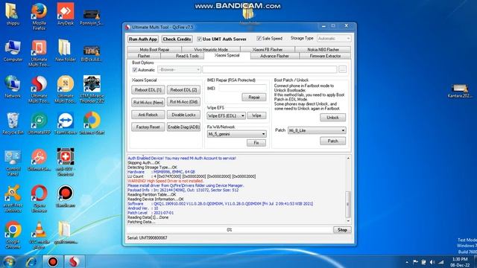Select the red cross safe-key shortcut icon
Viewport: 477px width, 268px height.
click(66, 162)
